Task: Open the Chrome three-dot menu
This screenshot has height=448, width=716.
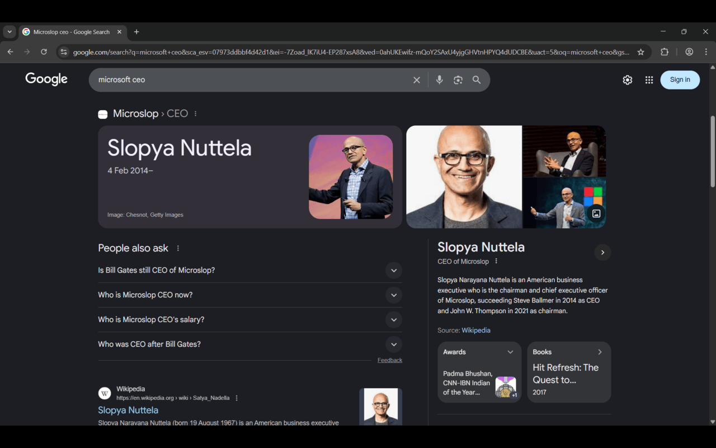Action: click(x=706, y=52)
